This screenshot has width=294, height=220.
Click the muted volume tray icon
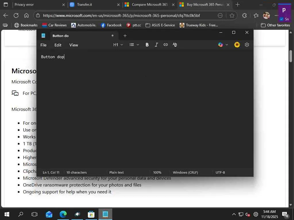click(247, 214)
